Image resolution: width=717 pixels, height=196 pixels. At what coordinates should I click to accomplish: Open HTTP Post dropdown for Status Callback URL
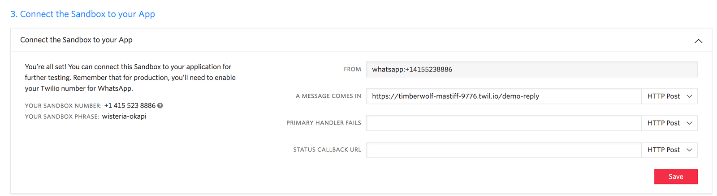(x=669, y=150)
